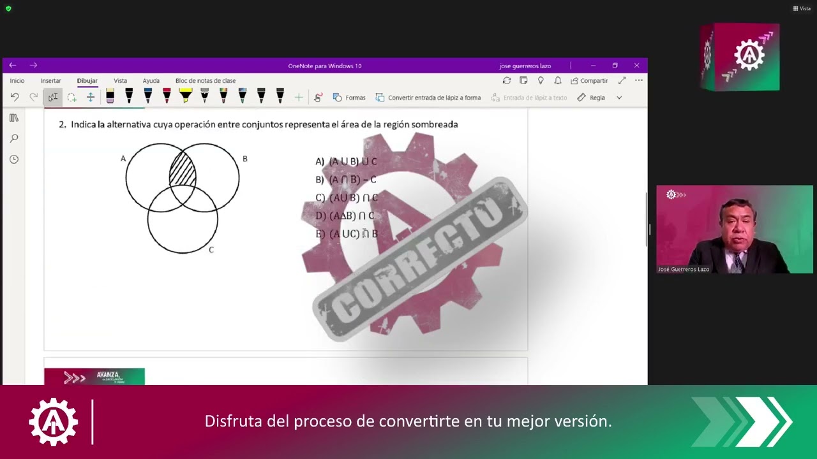Open the notes feed panel icon
The image size is (817, 459).
click(x=523, y=80)
